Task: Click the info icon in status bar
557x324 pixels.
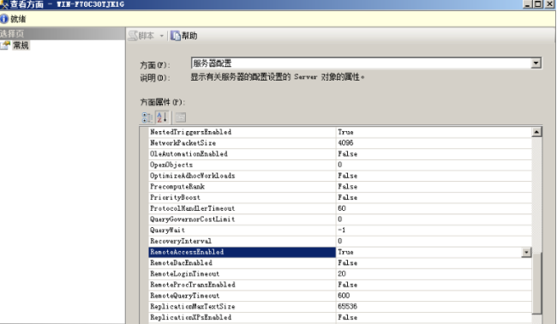Action: [4, 19]
